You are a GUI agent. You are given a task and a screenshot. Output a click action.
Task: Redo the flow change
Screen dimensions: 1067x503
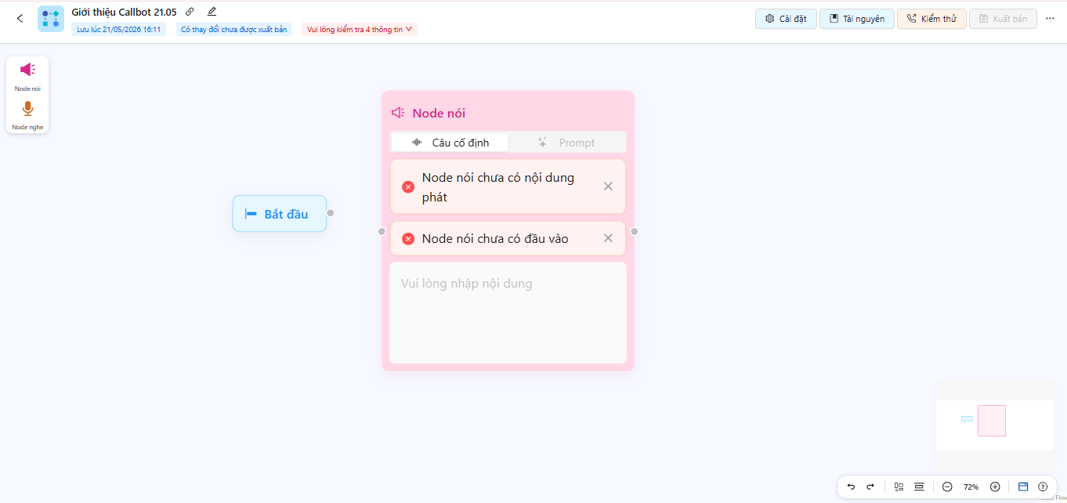coord(870,487)
